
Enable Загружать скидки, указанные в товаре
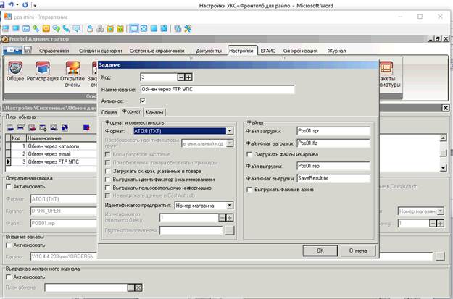(107, 171)
